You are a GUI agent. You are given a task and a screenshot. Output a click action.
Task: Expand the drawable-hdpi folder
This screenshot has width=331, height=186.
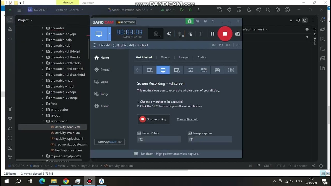click(43, 40)
